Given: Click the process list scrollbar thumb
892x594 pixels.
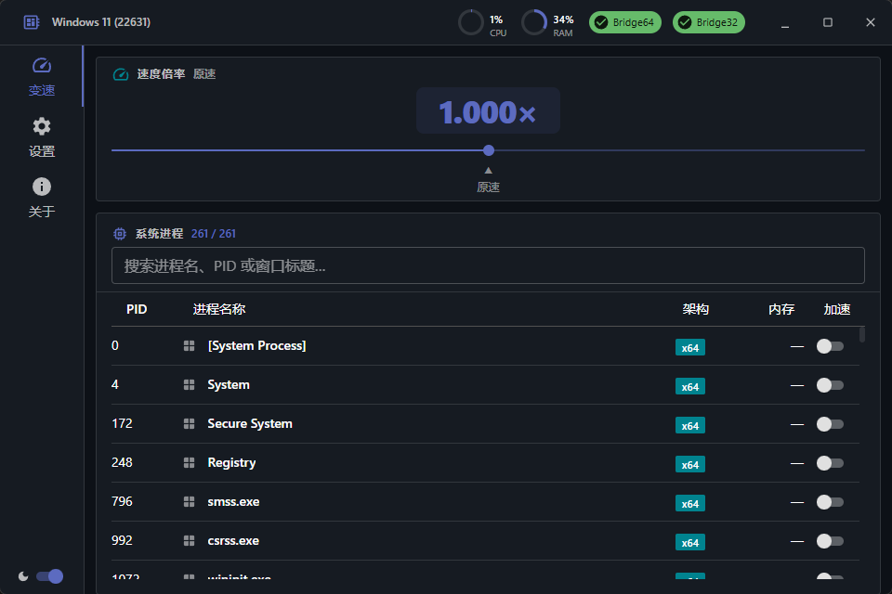Looking at the screenshot, I should [x=862, y=334].
